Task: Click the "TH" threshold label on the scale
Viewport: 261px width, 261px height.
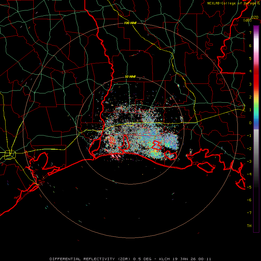Action: (x=249, y=226)
